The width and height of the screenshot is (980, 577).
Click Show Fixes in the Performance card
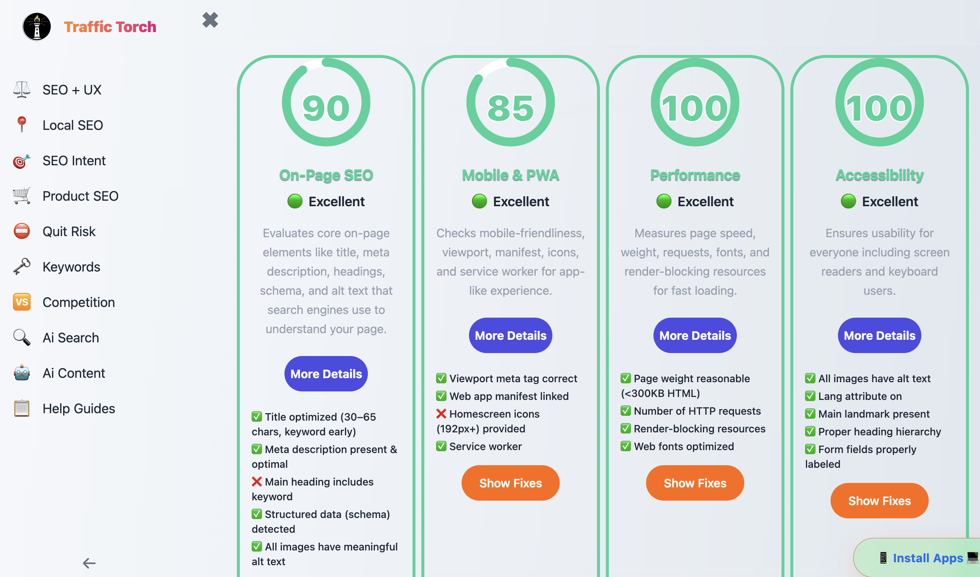point(695,483)
